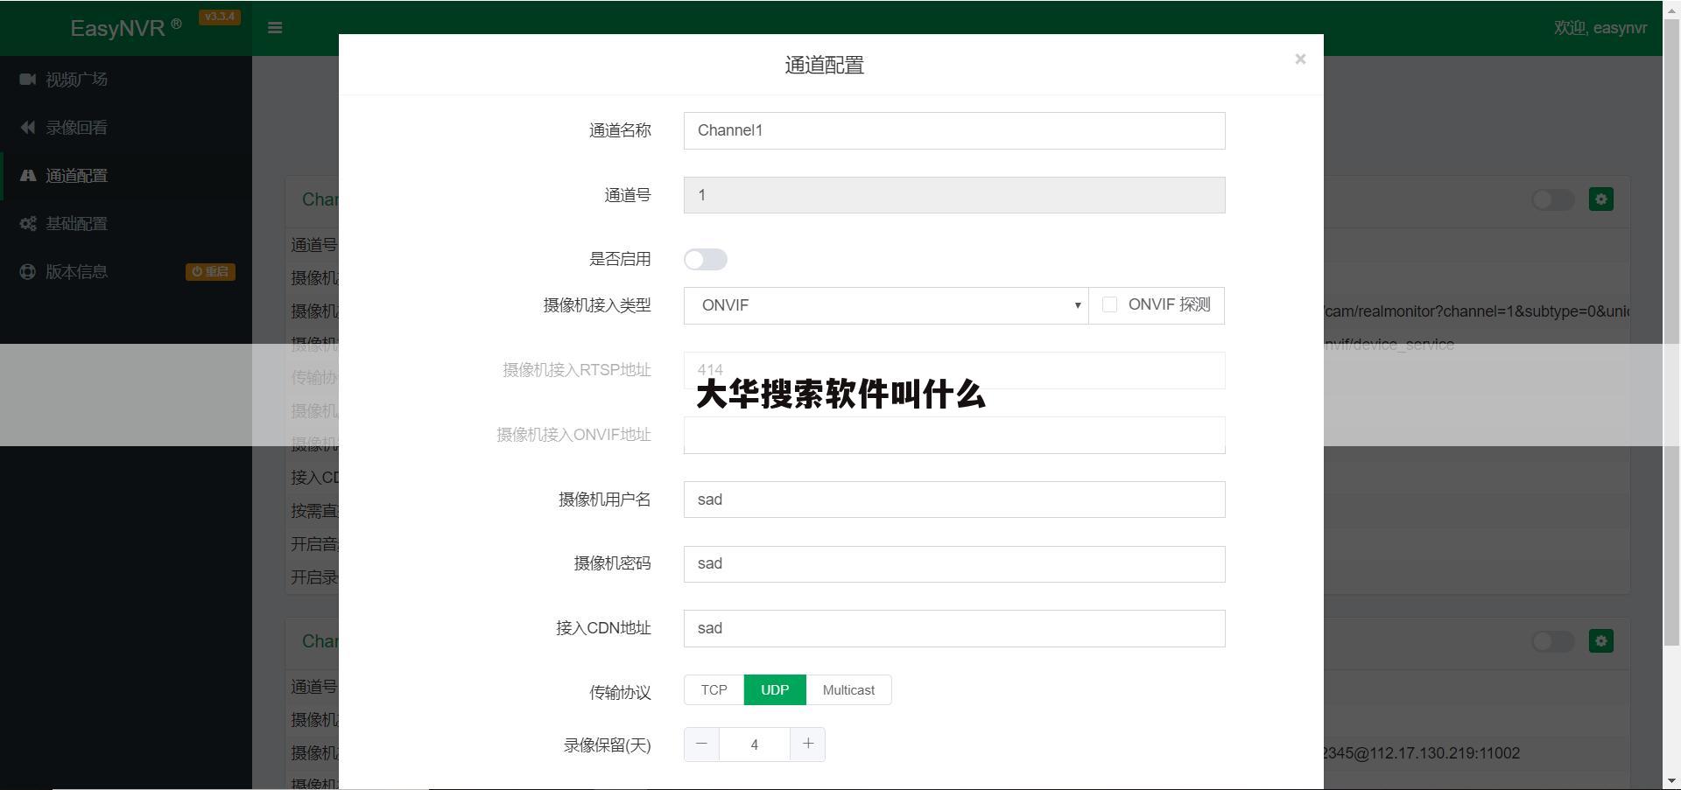1681x790 pixels.
Task: Open the second channel card settings gear
Action: (1601, 641)
